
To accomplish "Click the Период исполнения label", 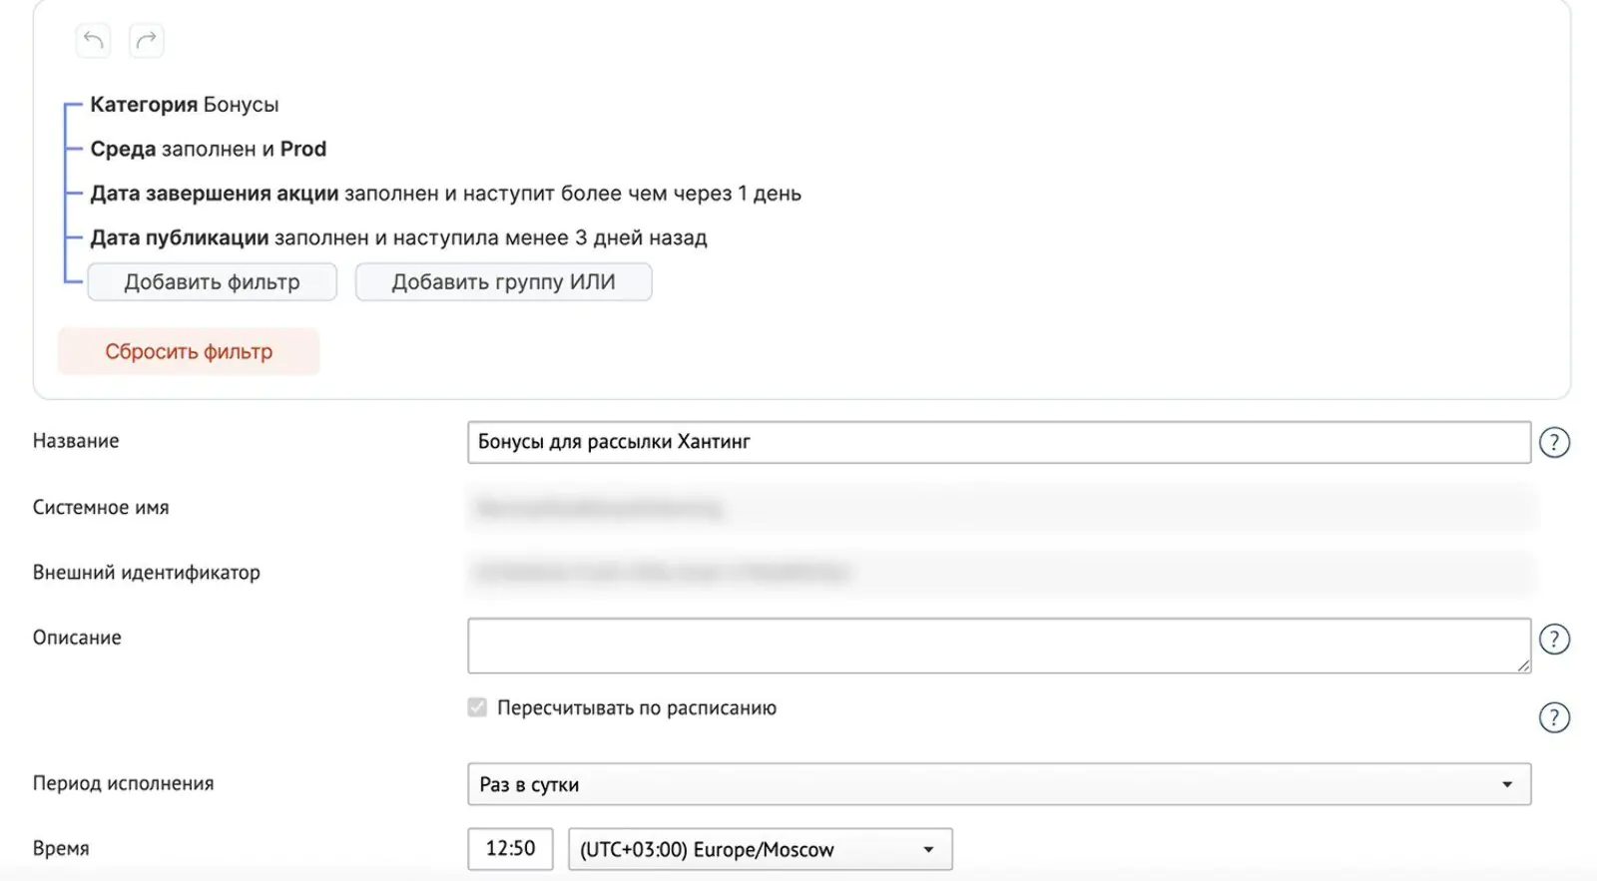I will (x=124, y=783).
